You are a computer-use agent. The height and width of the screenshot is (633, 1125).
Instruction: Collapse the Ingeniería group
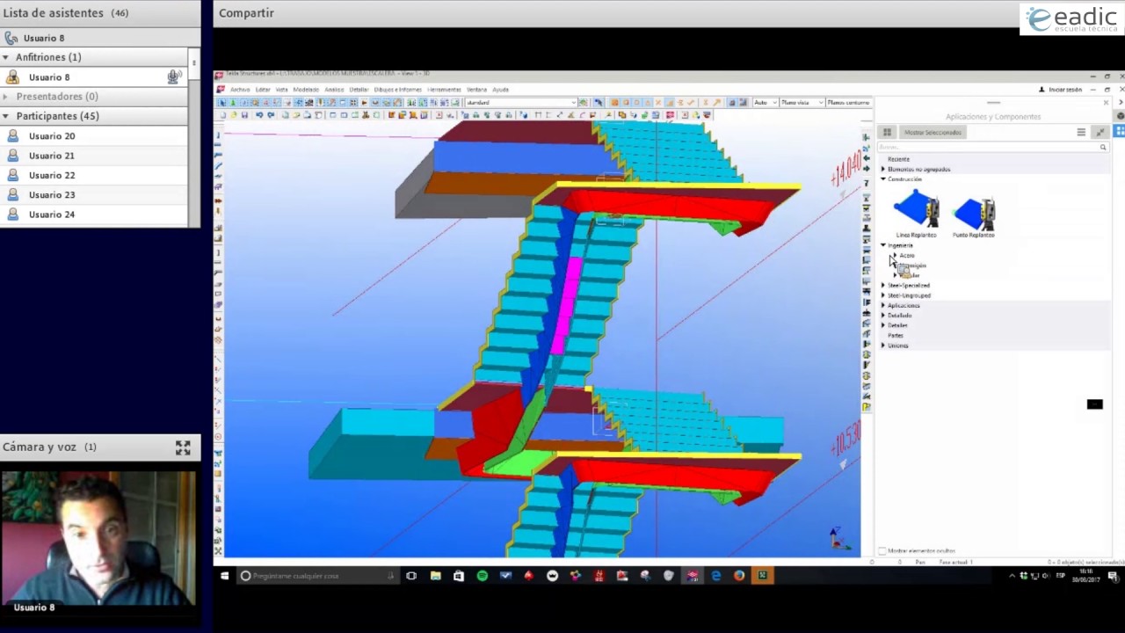(883, 245)
